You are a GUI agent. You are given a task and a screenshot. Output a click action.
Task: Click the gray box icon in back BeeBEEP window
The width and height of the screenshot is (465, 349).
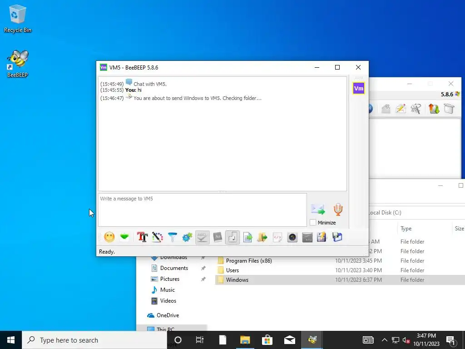(x=449, y=109)
